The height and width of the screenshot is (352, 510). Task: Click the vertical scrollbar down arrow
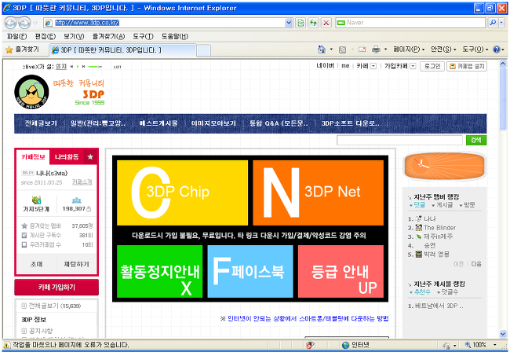pyautogui.click(x=503, y=334)
